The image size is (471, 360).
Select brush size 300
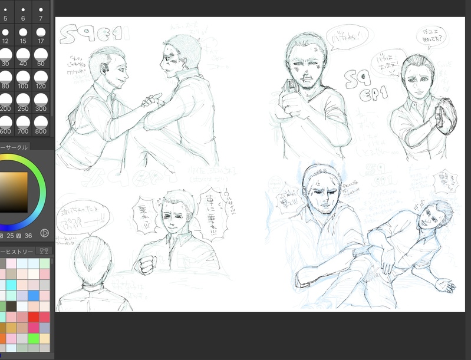(41, 103)
